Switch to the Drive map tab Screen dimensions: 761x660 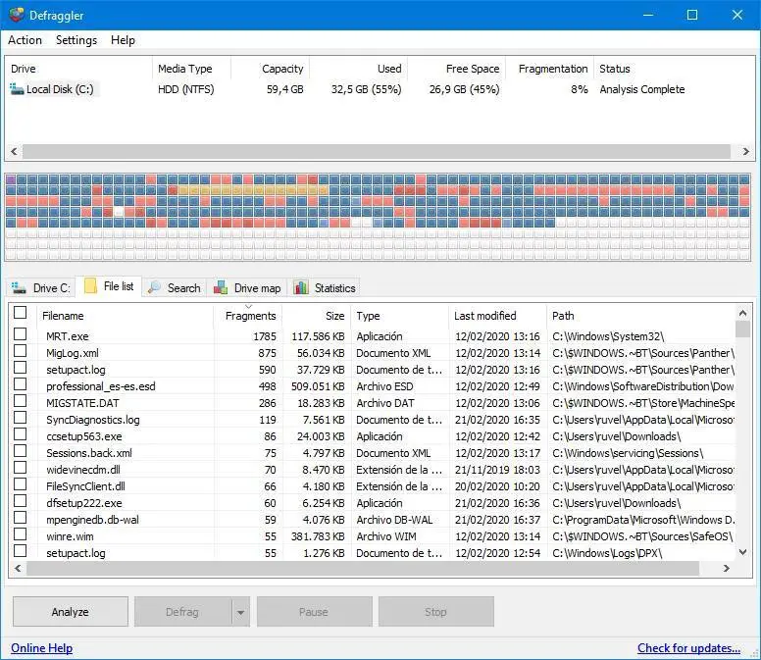point(247,287)
